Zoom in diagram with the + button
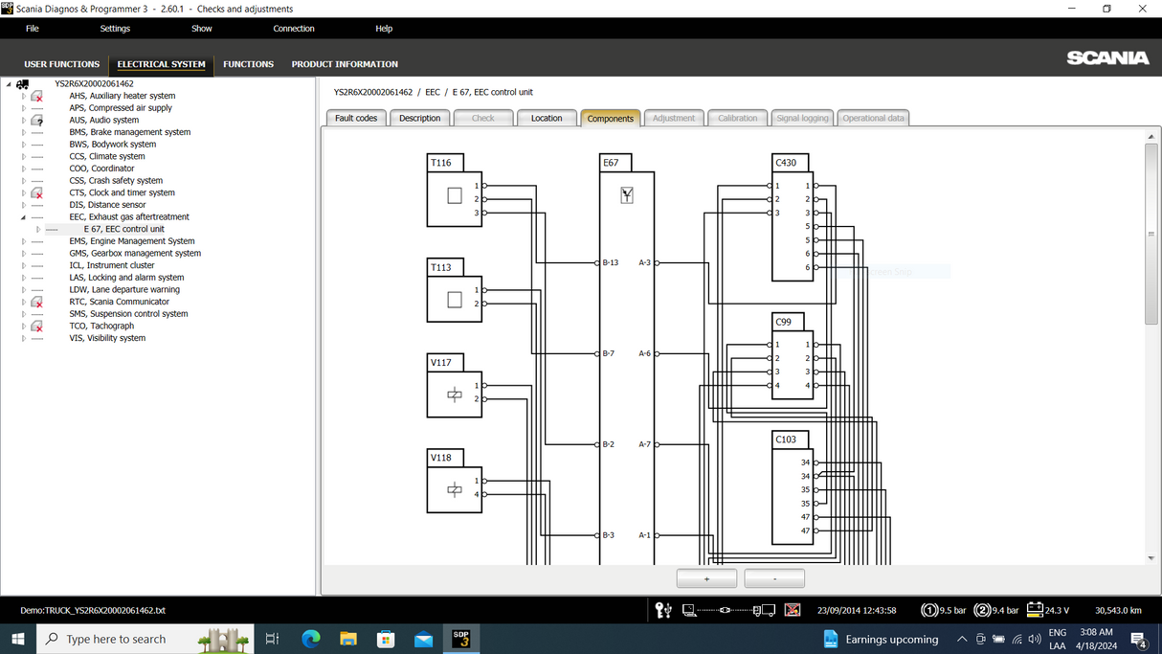Screen dimensions: 1162x654 (x=706, y=578)
